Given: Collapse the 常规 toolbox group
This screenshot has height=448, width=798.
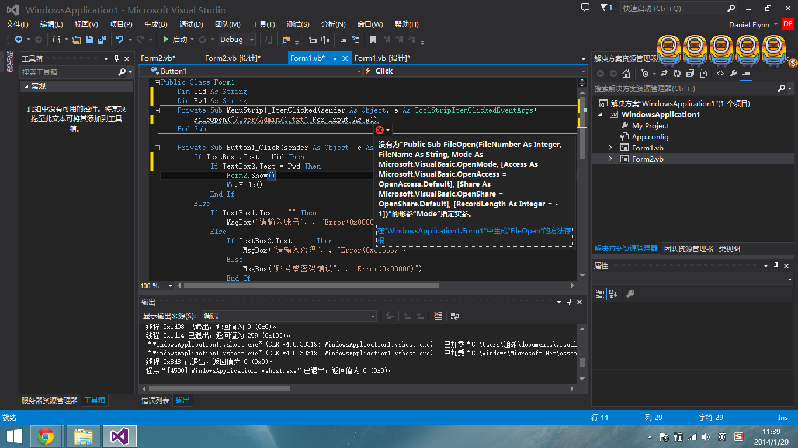Looking at the screenshot, I should (26, 86).
